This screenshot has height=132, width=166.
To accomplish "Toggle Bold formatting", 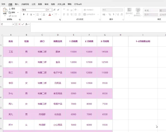I will (24, 14).
